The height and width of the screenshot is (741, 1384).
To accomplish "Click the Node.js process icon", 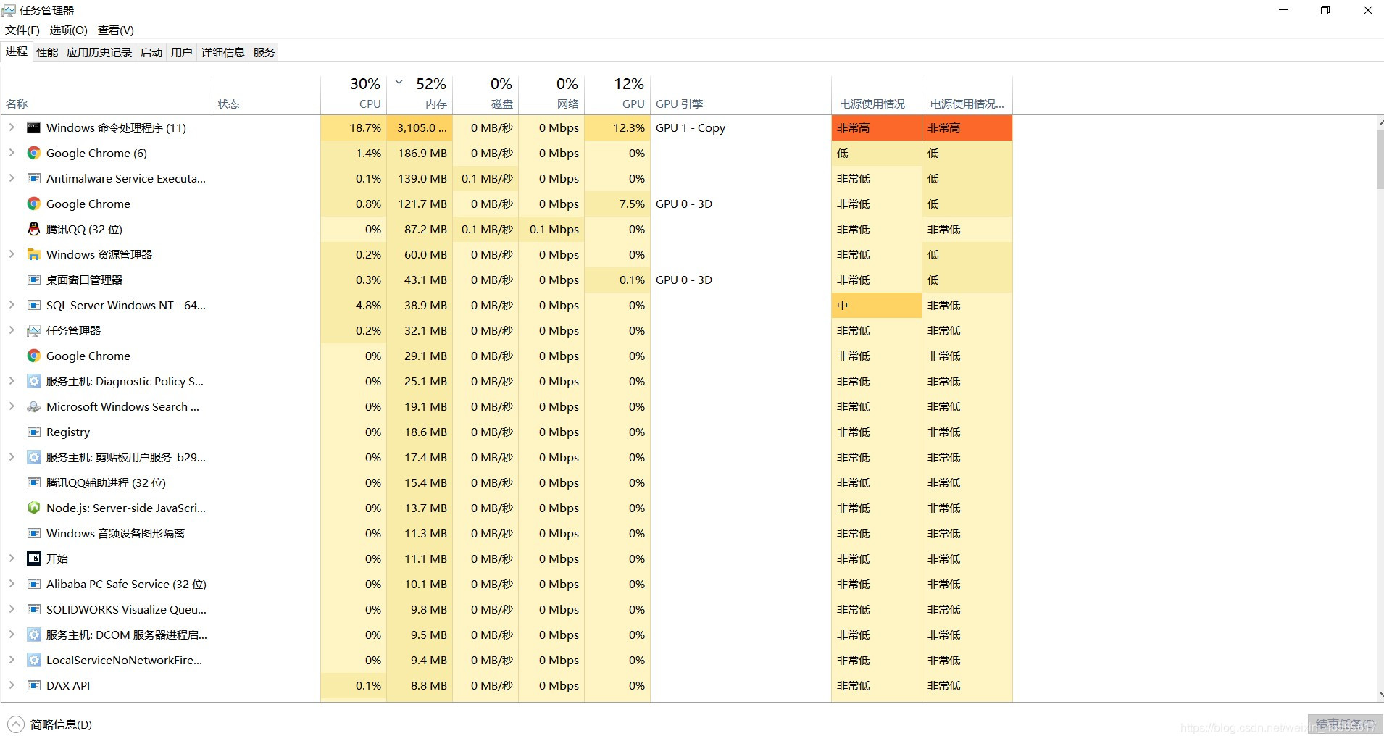I will 33,508.
